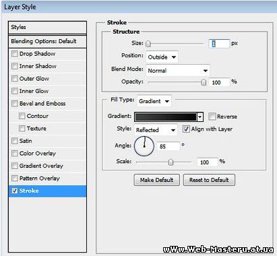The image size is (277, 256).
Task: Click the Size slider handle
Action: pyautogui.click(x=148, y=44)
